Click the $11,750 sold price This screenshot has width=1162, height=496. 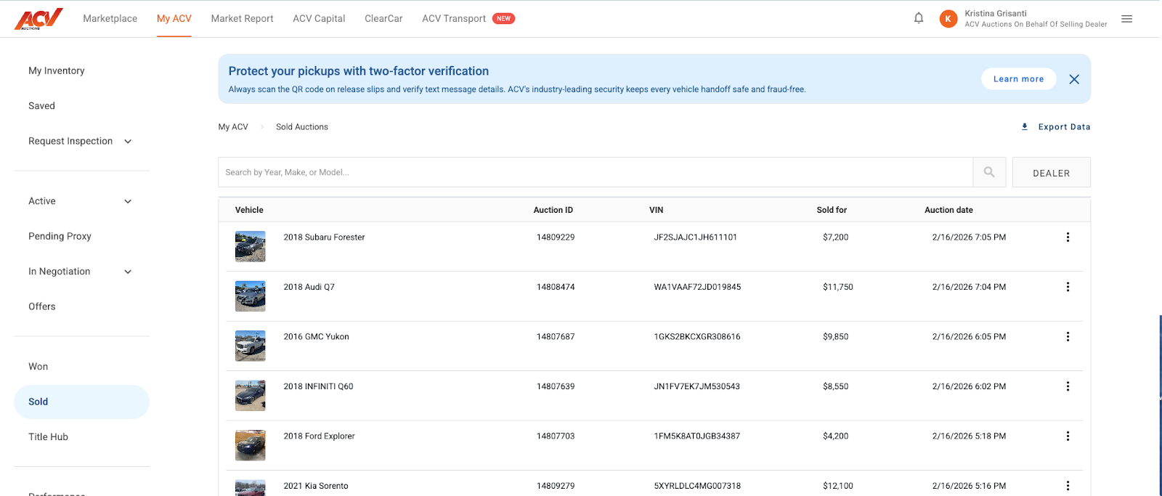pos(838,287)
